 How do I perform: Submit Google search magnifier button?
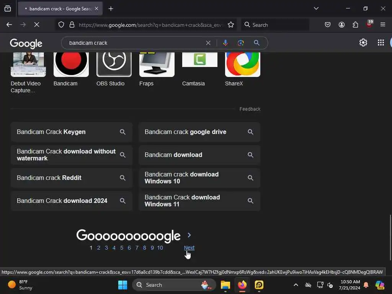tap(256, 43)
